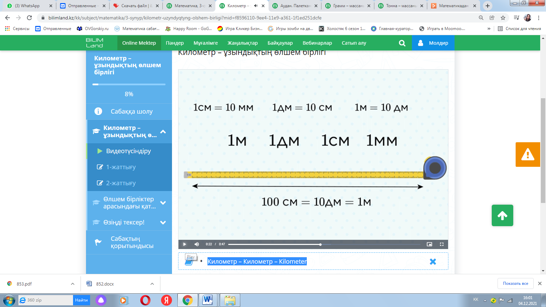The image size is (546, 307).
Task: Click the Bilim Land logo
Action: [95, 43]
